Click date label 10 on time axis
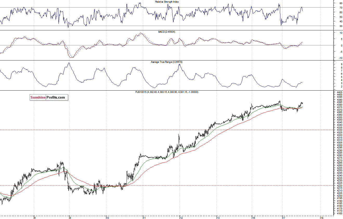This screenshot has height=219, width=343. click(x=107, y=217)
